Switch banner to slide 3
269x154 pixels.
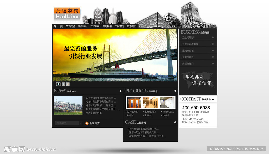tap(68, 84)
